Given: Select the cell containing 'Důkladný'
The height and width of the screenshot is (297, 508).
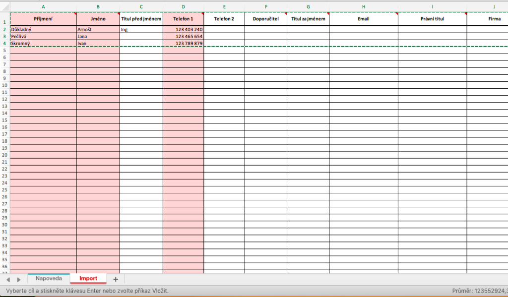Looking at the screenshot, I should [x=44, y=29].
